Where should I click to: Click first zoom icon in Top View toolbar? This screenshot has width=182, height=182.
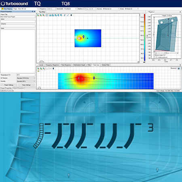point(38,15)
